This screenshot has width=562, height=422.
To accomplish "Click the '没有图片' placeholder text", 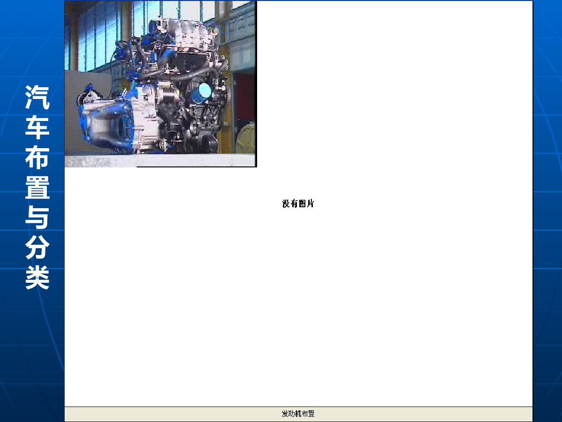I will pyautogui.click(x=298, y=203).
